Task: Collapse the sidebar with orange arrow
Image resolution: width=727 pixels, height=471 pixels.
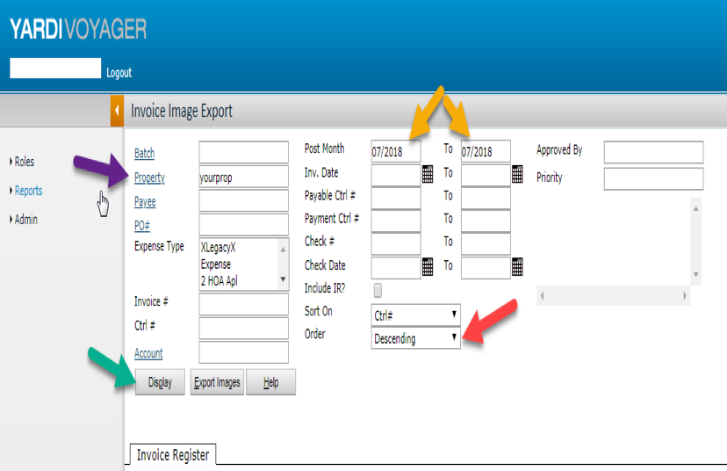Action: 117,112
